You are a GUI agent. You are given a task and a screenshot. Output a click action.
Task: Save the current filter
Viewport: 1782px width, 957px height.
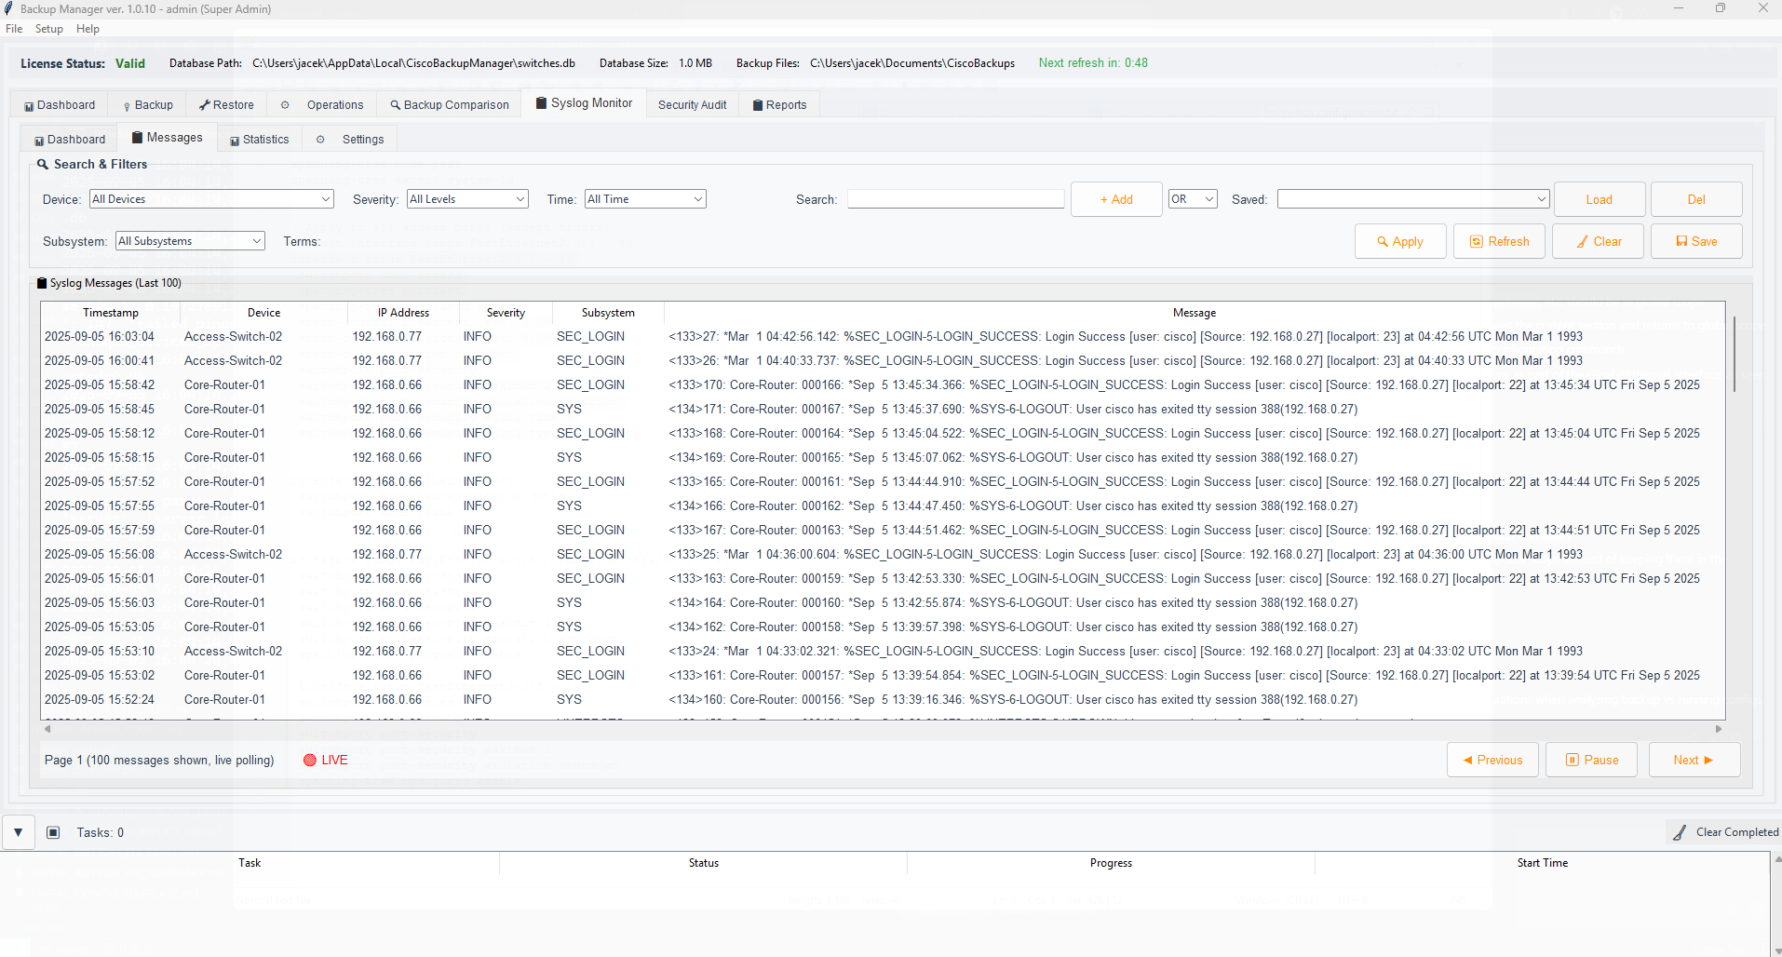tap(1696, 241)
